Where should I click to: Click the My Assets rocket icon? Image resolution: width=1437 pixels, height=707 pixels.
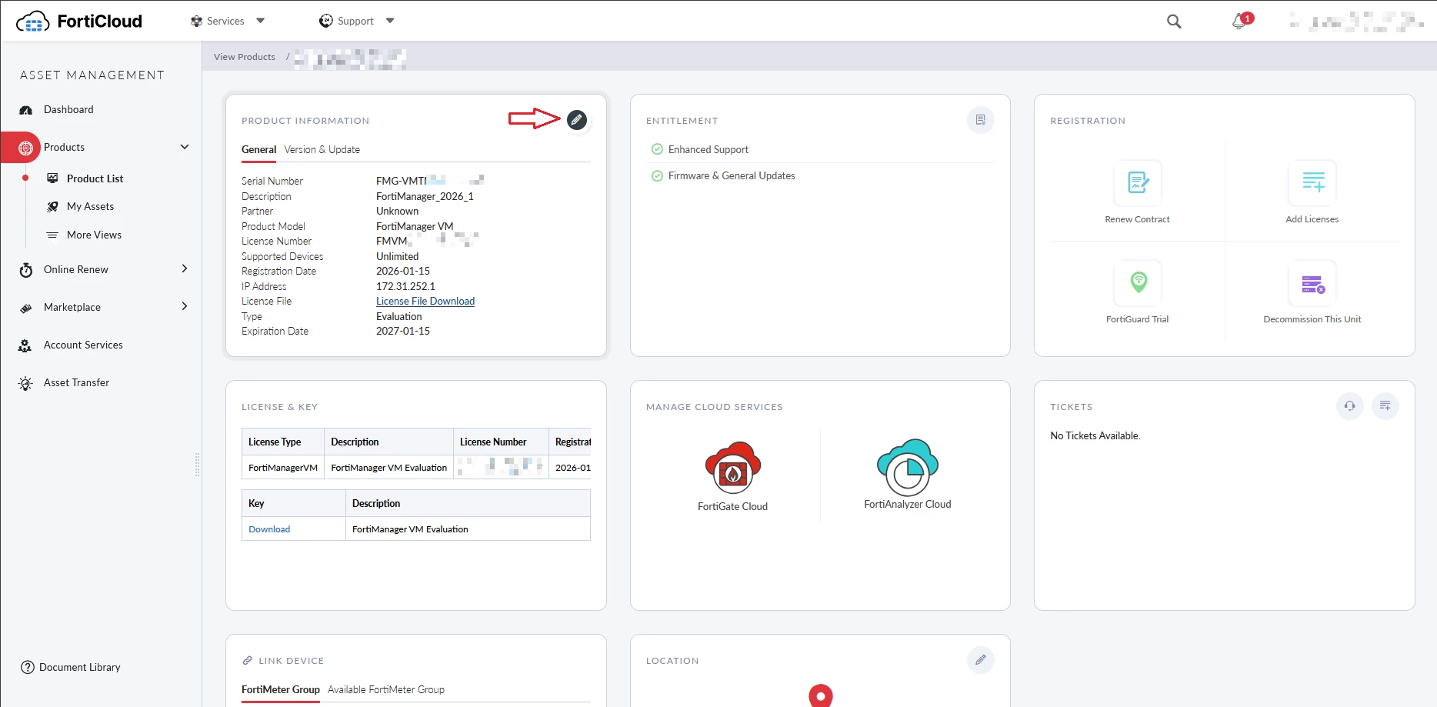click(x=52, y=206)
